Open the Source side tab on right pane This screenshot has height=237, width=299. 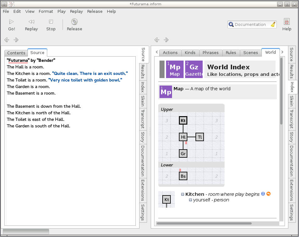pos(292,54)
